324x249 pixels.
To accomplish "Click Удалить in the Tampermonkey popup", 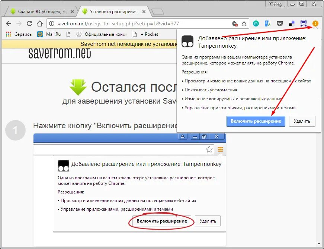I will [302, 121].
